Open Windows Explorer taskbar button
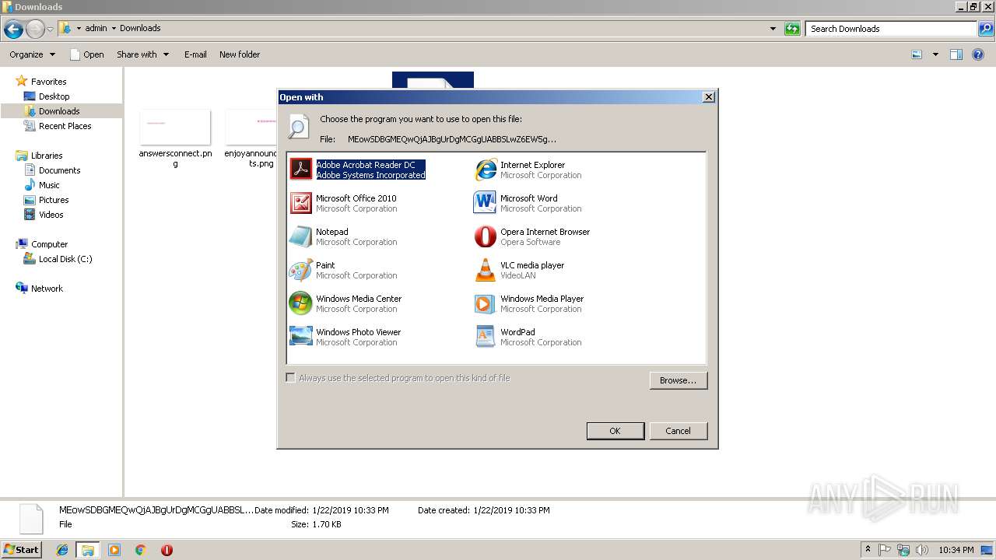Viewport: 996px width, 560px height. point(88,550)
